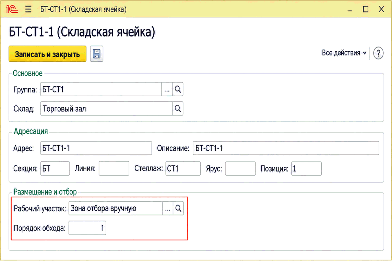The height and width of the screenshot is (261, 392).
Task: Click the Основное group heading
Action: pyautogui.click(x=28, y=73)
